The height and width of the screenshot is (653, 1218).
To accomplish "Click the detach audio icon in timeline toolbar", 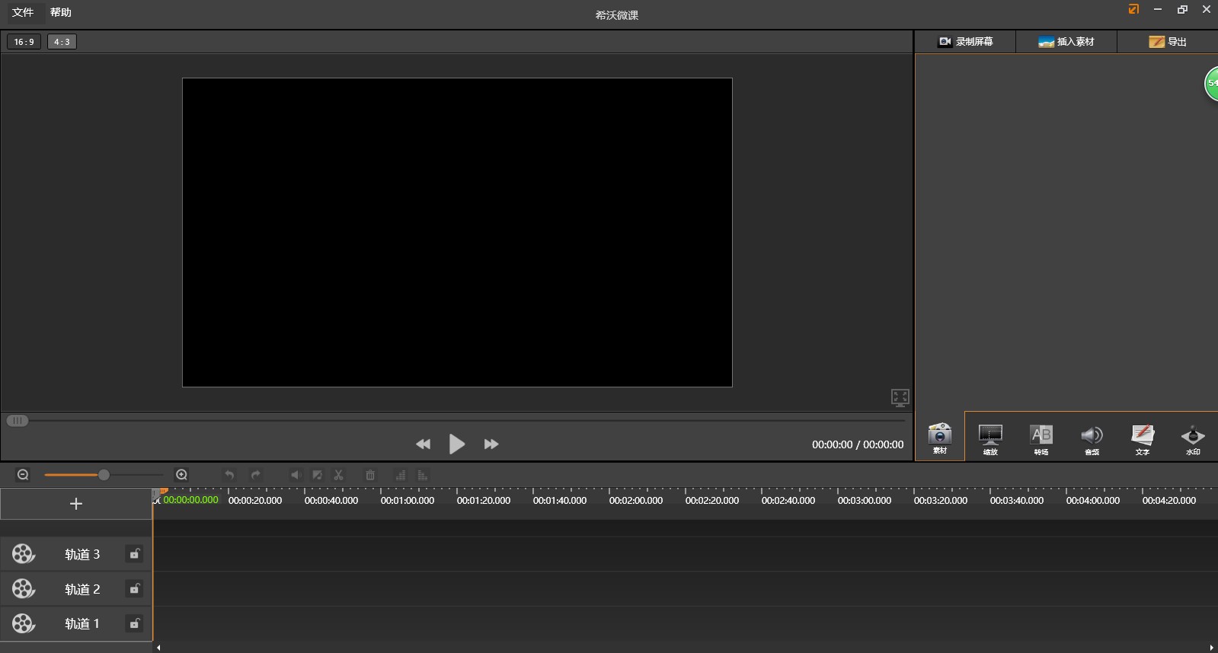I will point(317,475).
